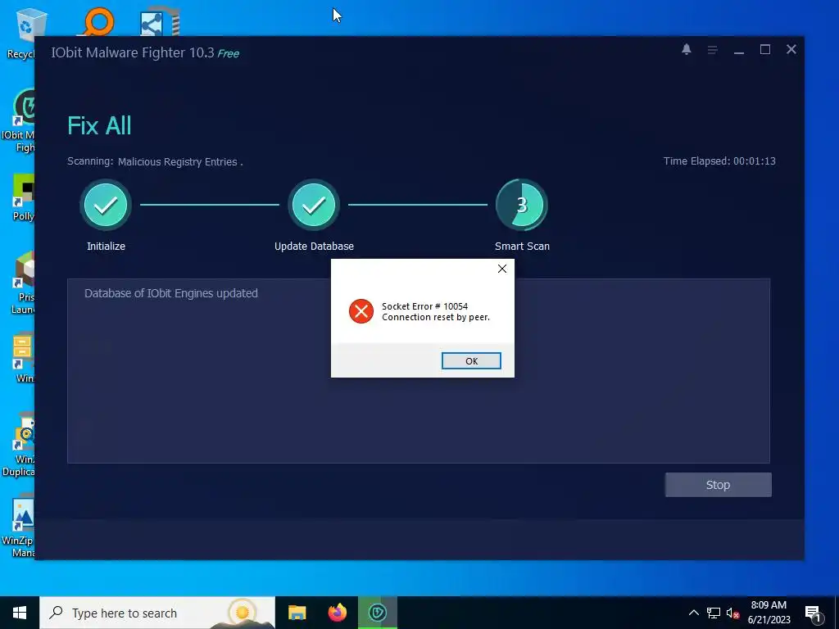
Task: Open the notification bell in IObit Malware Fighter
Action: pyautogui.click(x=687, y=49)
